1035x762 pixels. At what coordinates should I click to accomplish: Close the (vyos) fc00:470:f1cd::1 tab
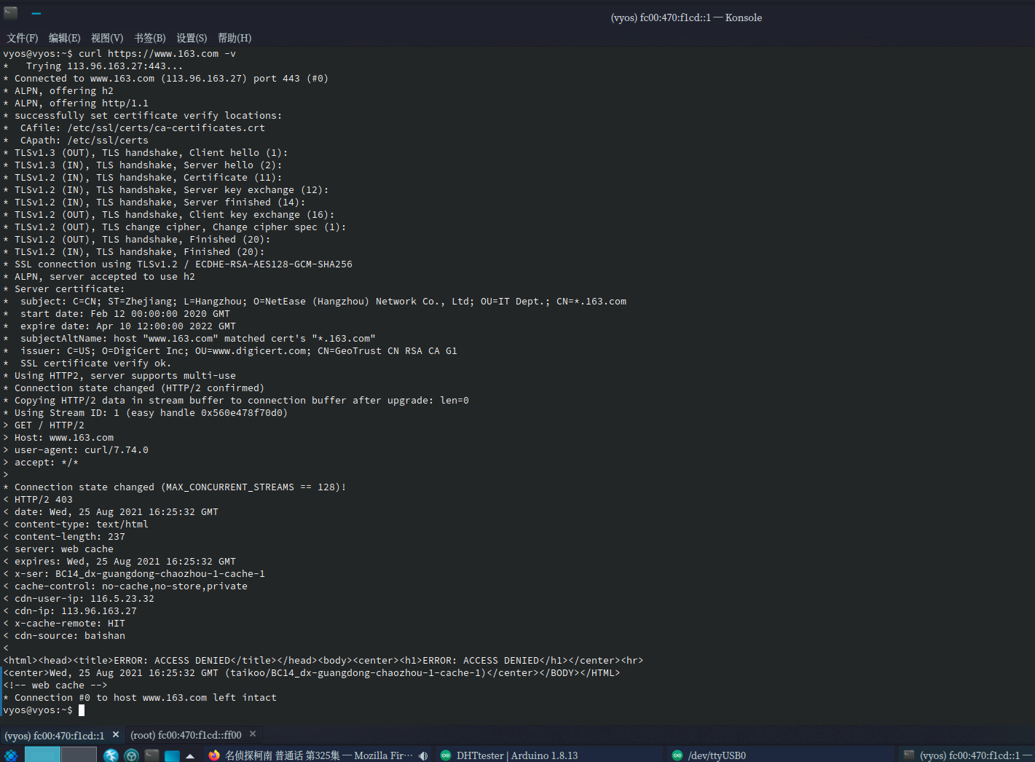coord(116,734)
